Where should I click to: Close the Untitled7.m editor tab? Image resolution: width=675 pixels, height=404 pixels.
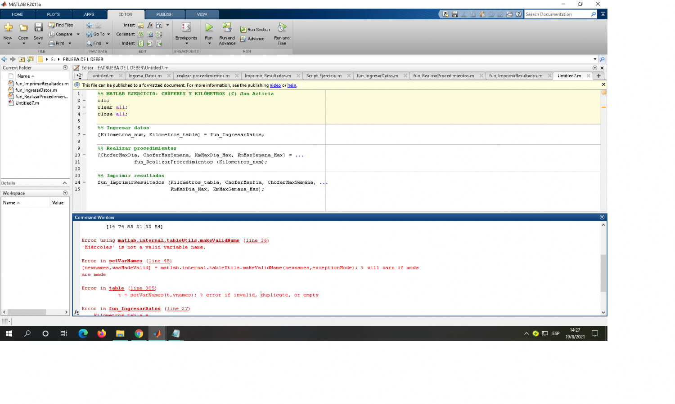[x=588, y=76]
